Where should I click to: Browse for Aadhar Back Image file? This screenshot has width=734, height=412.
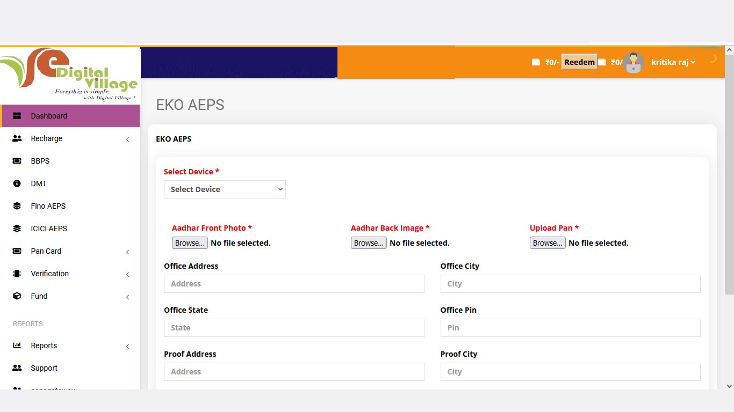click(369, 243)
